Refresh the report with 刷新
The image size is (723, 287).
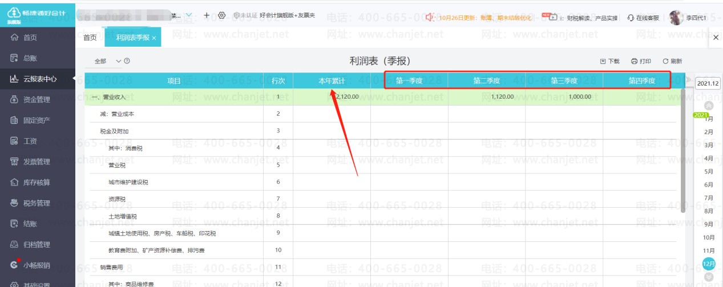[672, 61]
